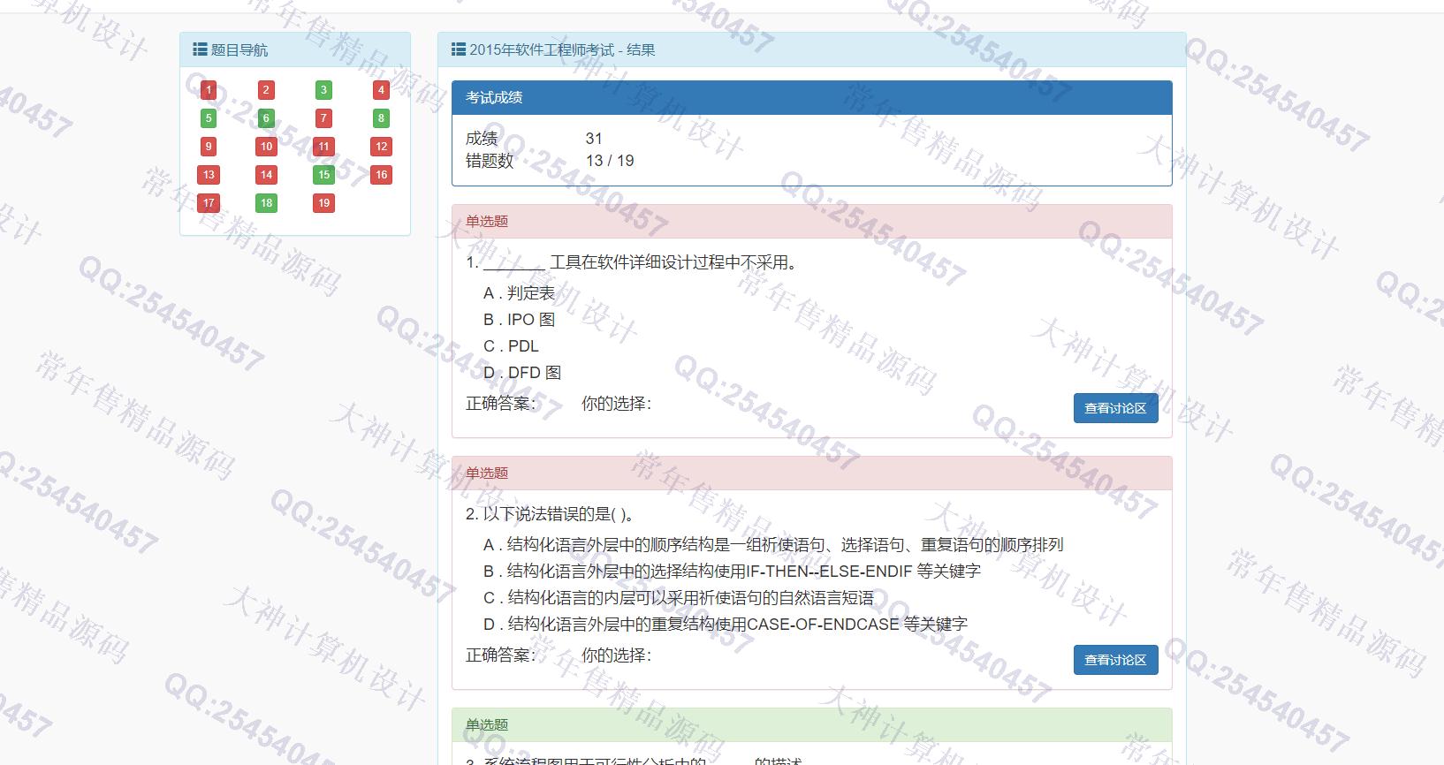1444x765 pixels.
Task: Click the 考试成绩 panel header
Action: tap(811, 98)
